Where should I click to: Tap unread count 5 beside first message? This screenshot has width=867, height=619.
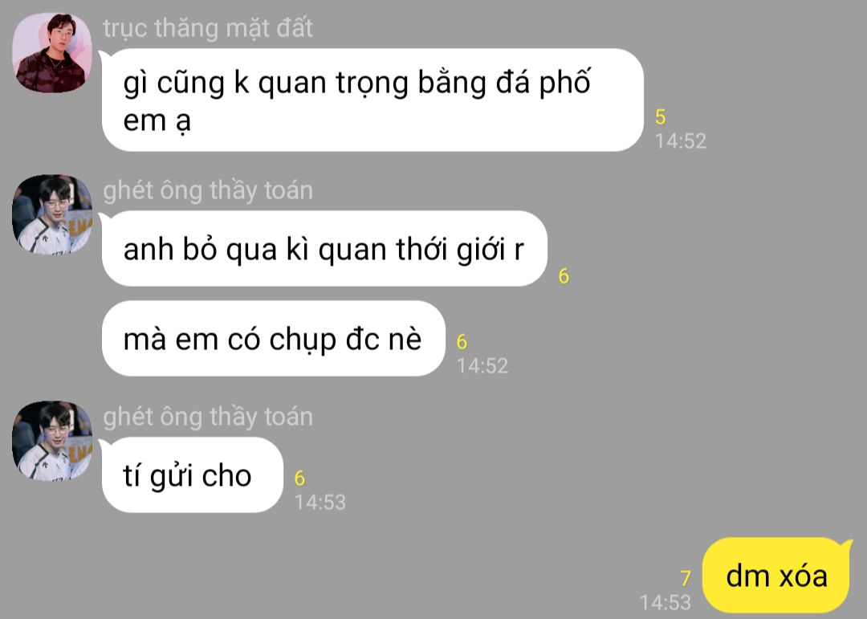pyautogui.click(x=660, y=116)
